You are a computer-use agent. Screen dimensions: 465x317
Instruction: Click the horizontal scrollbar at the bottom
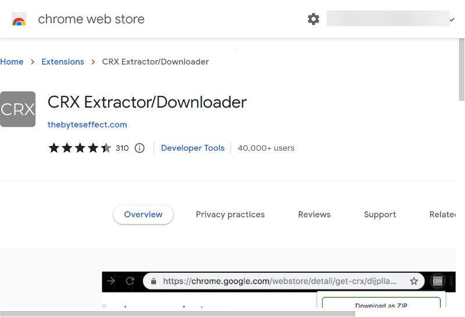pos(177,314)
